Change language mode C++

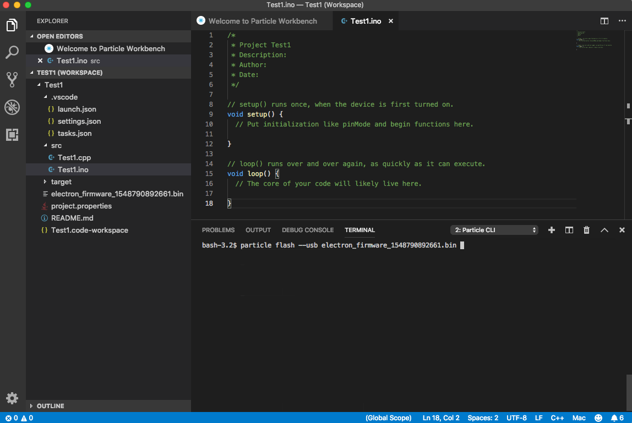point(557,417)
